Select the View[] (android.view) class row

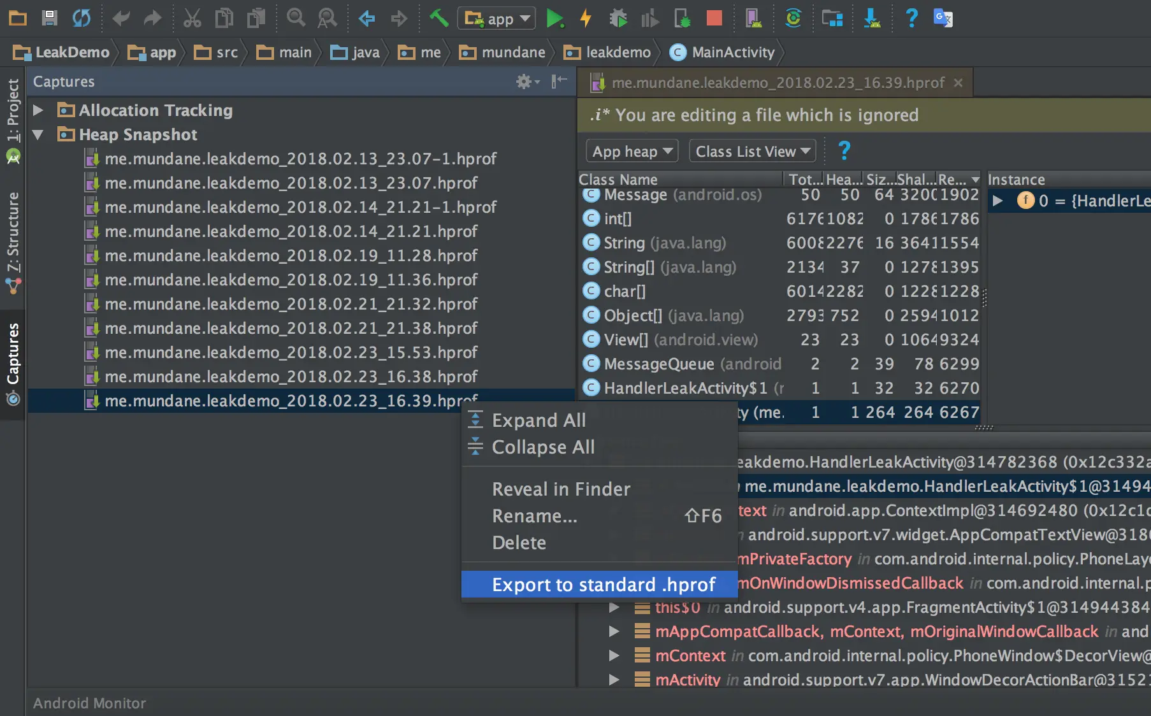779,340
